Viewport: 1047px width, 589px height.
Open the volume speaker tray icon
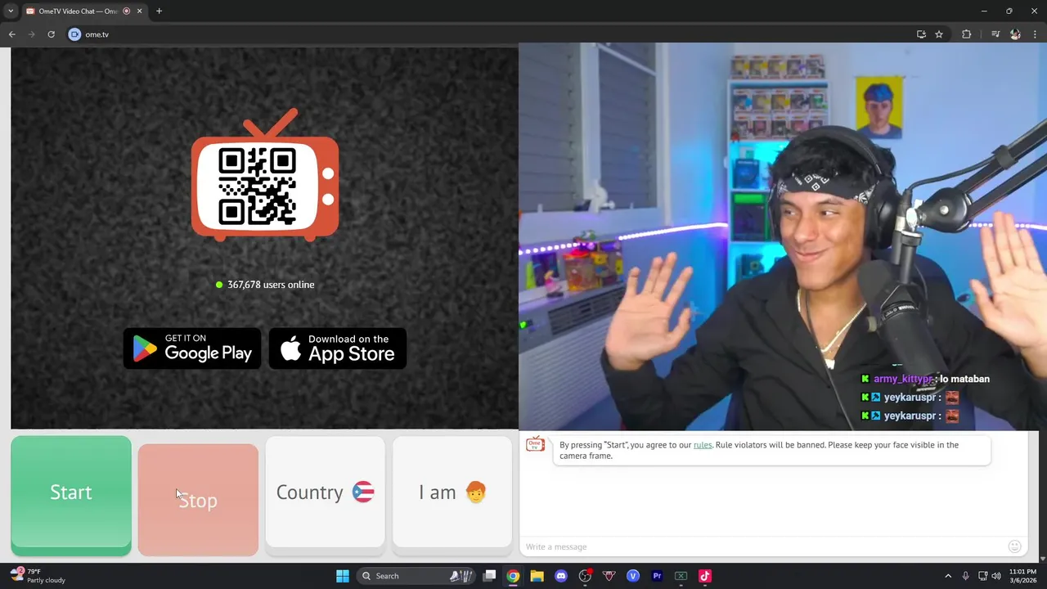(996, 576)
